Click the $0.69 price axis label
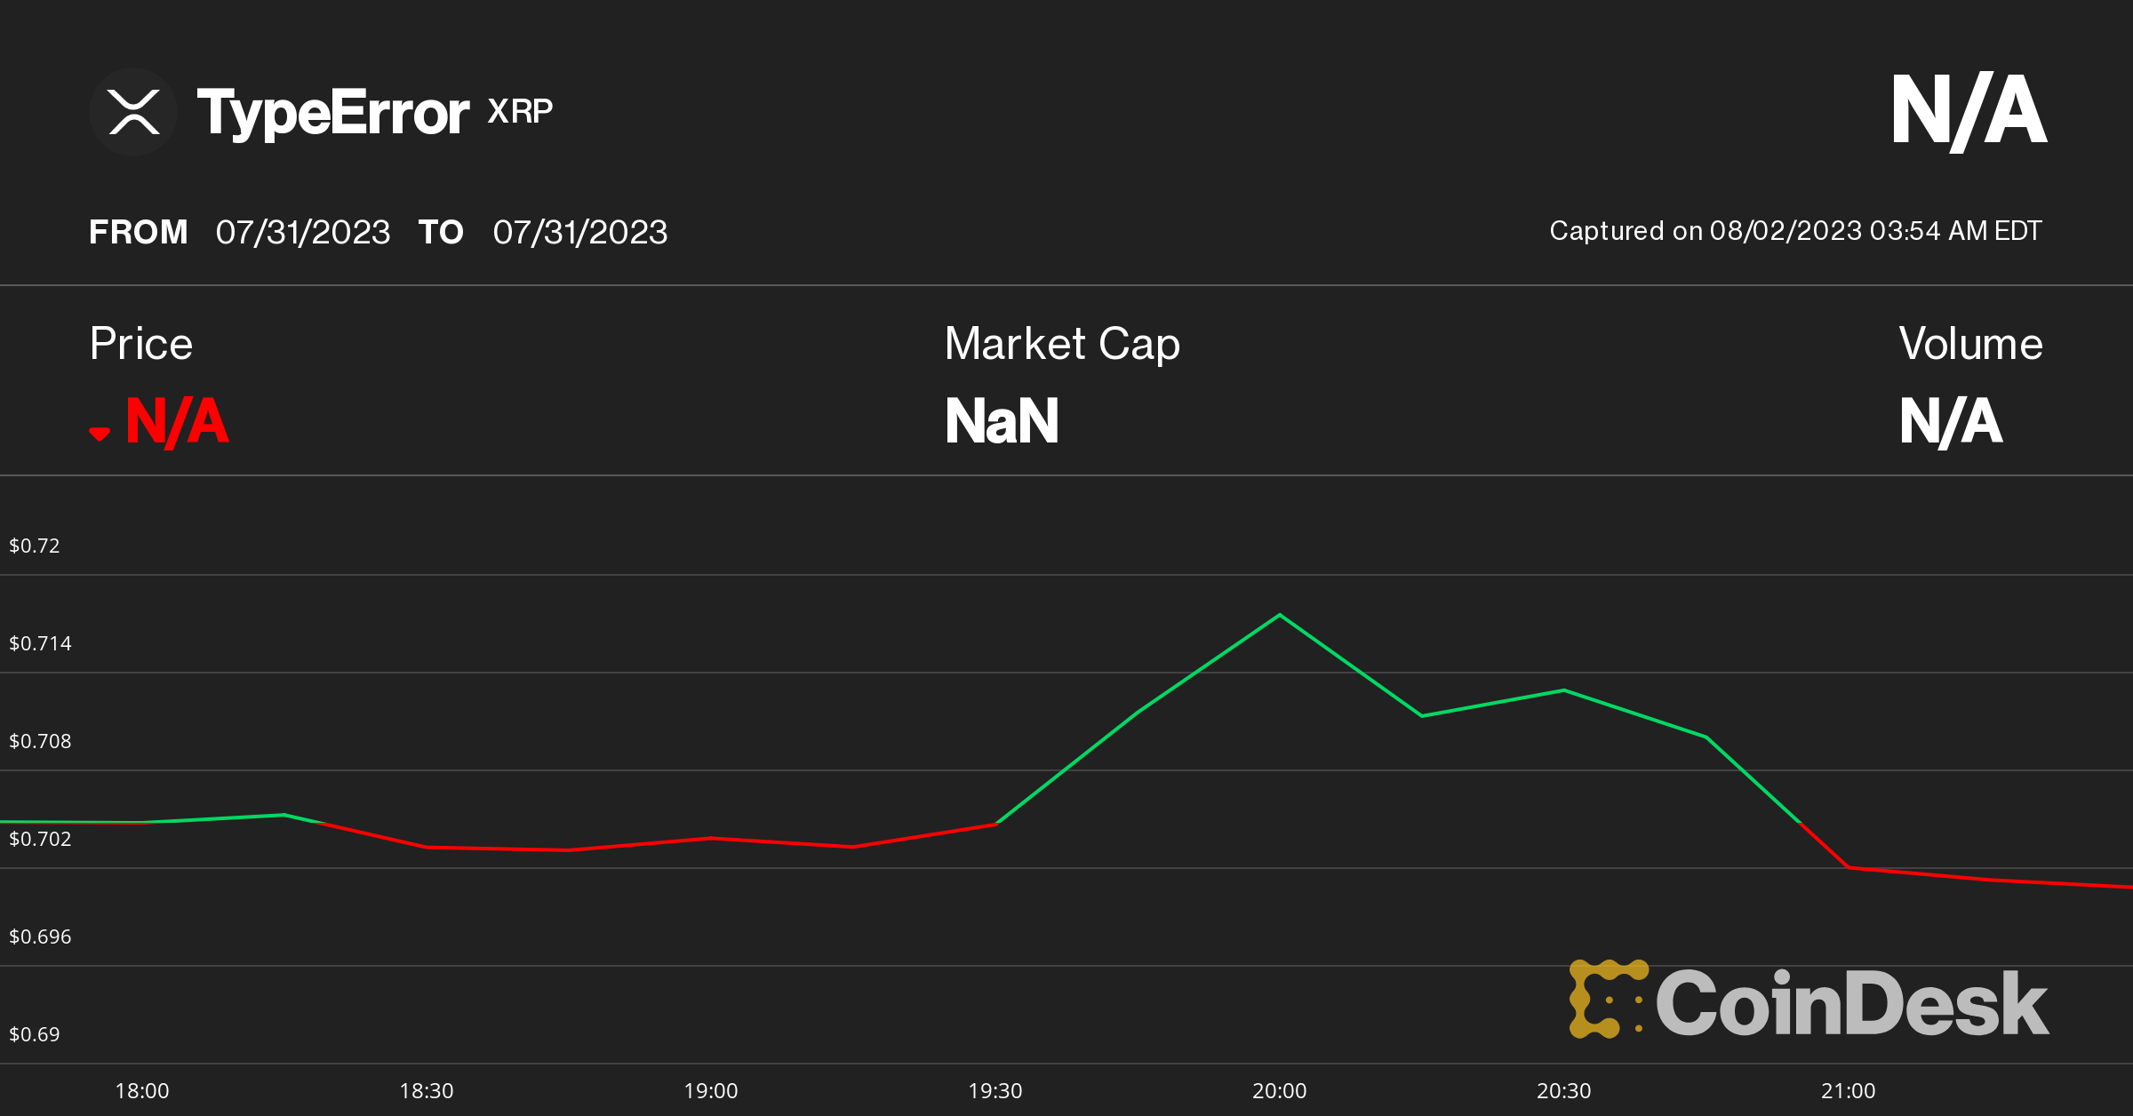Viewport: 2133px width, 1116px height. (x=35, y=1034)
